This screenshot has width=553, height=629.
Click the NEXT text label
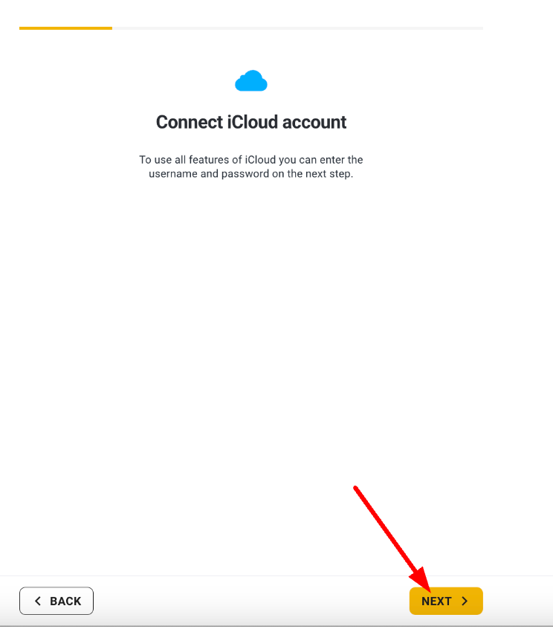(x=436, y=601)
